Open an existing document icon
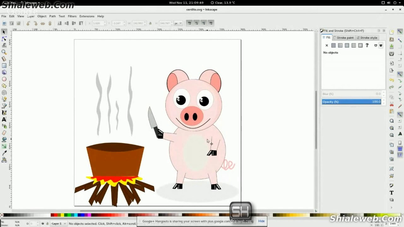The width and height of the screenshot is (404, 227). (x=392, y=39)
